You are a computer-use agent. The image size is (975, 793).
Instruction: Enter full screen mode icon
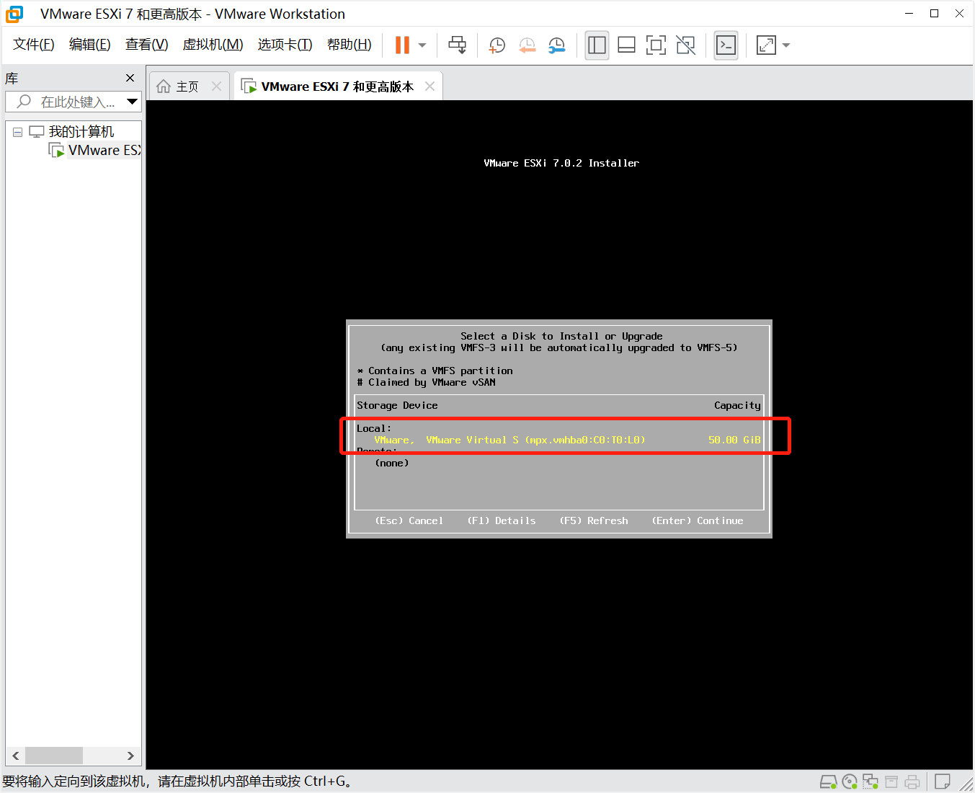[656, 45]
